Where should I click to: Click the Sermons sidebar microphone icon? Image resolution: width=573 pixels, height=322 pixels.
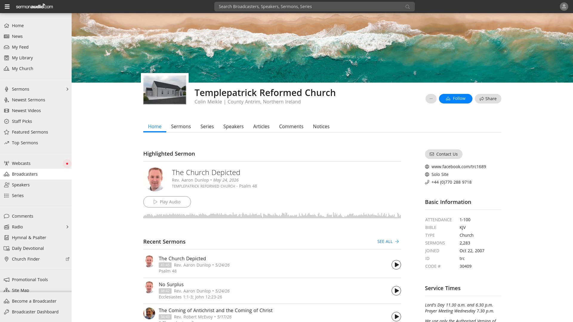pyautogui.click(x=7, y=89)
